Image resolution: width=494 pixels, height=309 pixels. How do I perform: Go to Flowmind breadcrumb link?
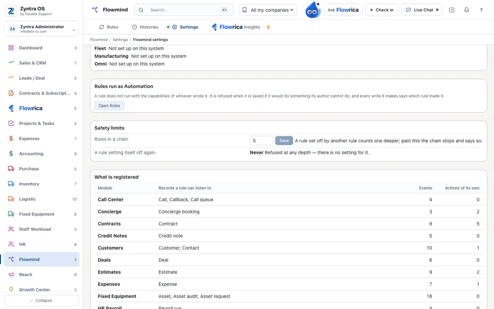click(99, 40)
